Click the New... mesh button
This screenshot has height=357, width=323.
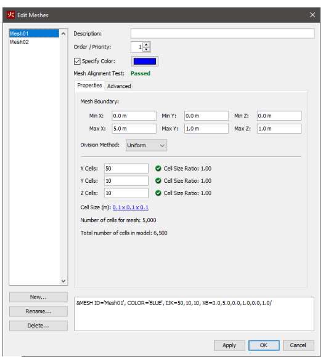[38, 297]
